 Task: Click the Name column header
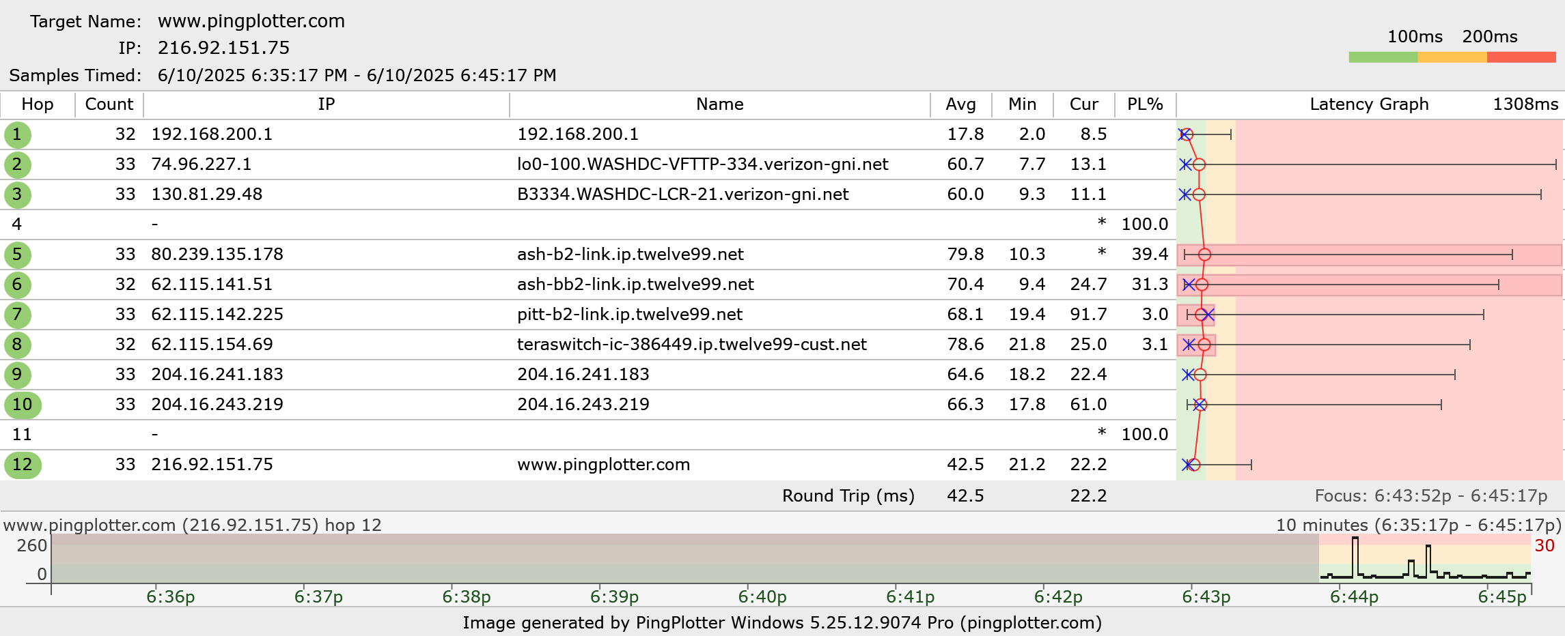[x=720, y=104]
